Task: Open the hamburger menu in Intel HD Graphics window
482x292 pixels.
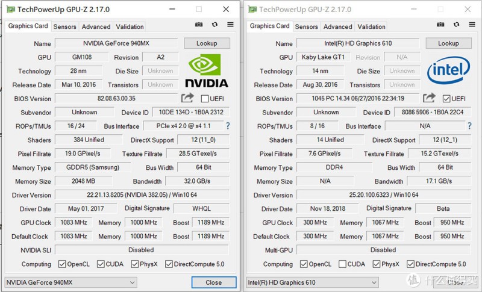Action: click(x=472, y=24)
